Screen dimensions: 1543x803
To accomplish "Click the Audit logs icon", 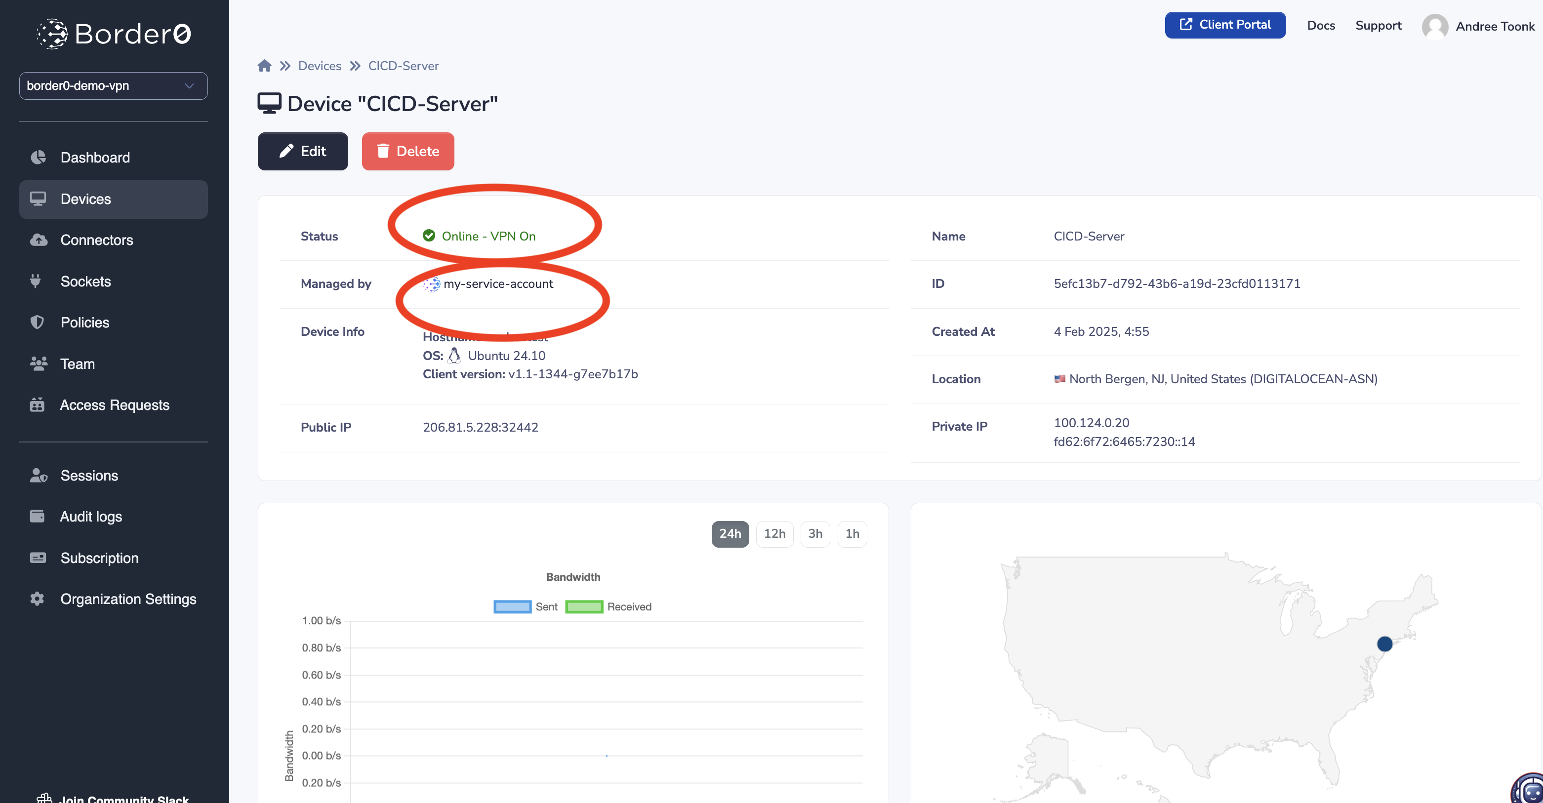I will tap(37, 516).
